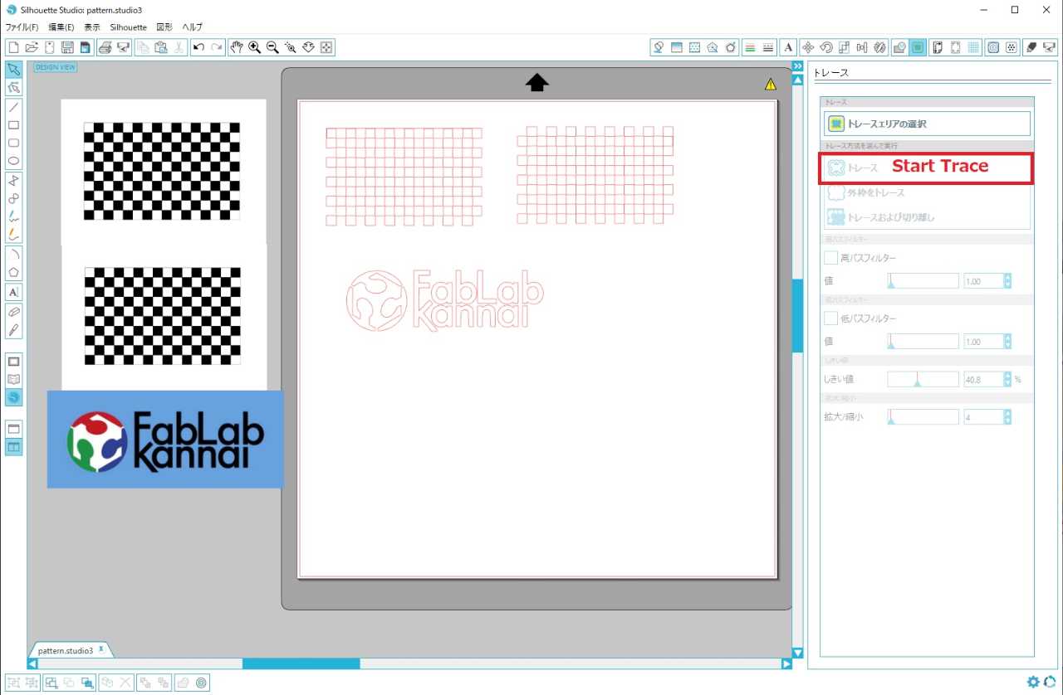
Task: Click the FabLab Kannai logo image
Action: (165, 440)
